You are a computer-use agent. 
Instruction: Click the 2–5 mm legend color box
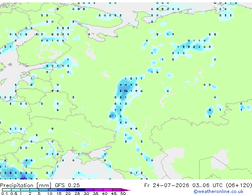pyautogui.click(x=34, y=190)
